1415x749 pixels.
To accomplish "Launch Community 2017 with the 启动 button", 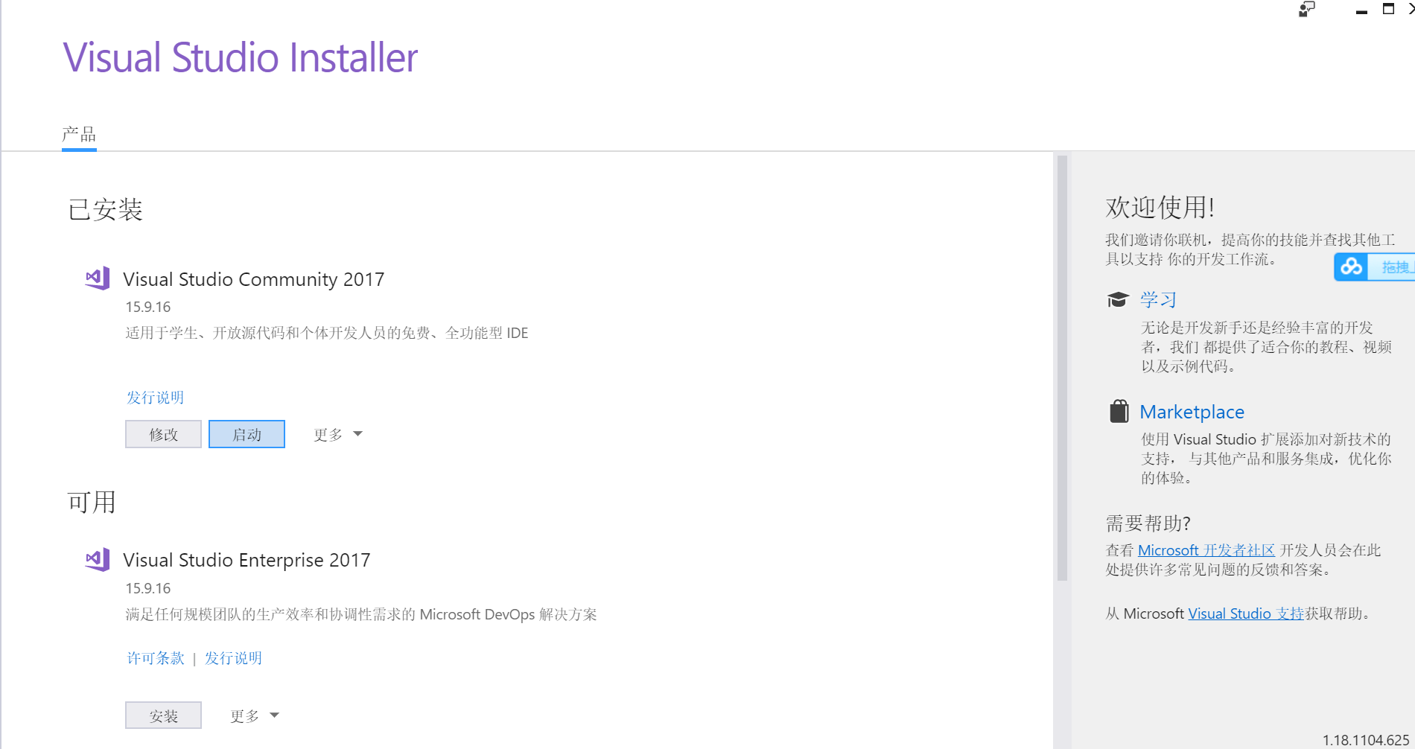I will (247, 434).
